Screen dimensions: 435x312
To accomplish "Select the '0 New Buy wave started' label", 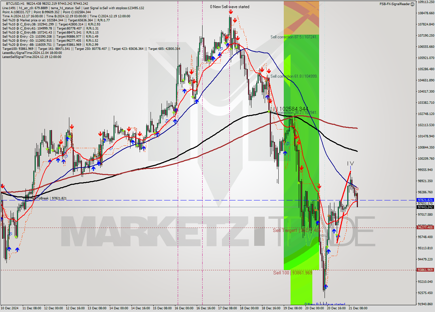I will 325,304.
